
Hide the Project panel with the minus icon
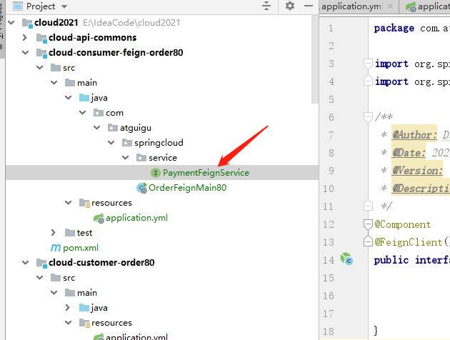[309, 6]
